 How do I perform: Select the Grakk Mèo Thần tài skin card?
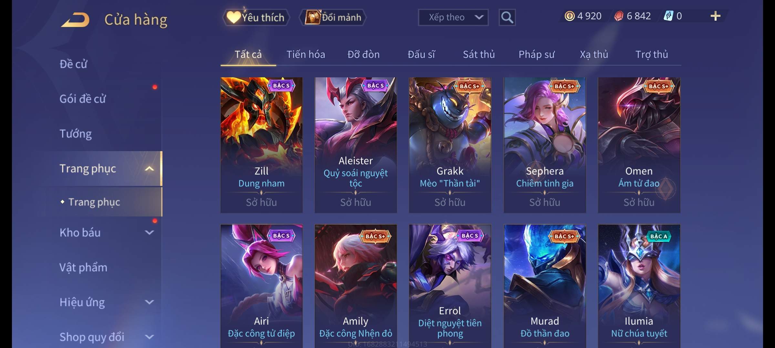[450, 145]
